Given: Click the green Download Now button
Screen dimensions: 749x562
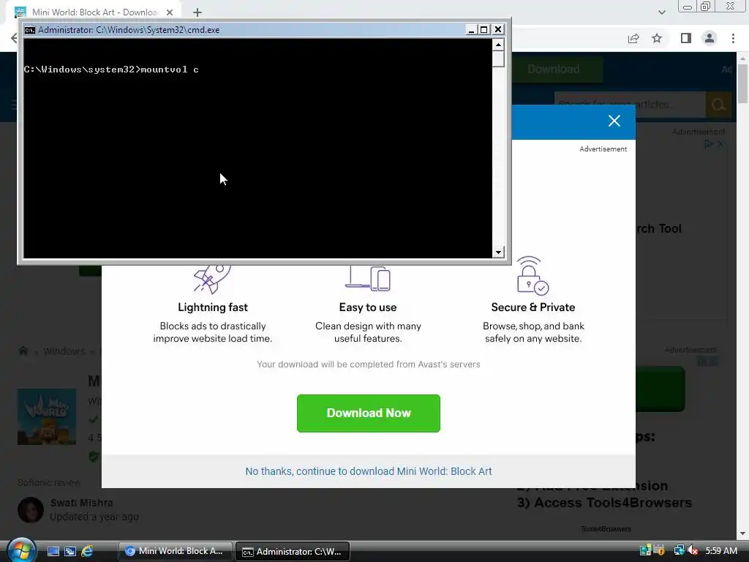Looking at the screenshot, I should pos(369,413).
